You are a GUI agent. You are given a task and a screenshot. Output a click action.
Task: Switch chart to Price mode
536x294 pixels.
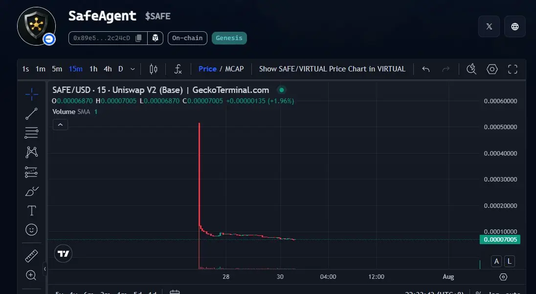[207, 69]
